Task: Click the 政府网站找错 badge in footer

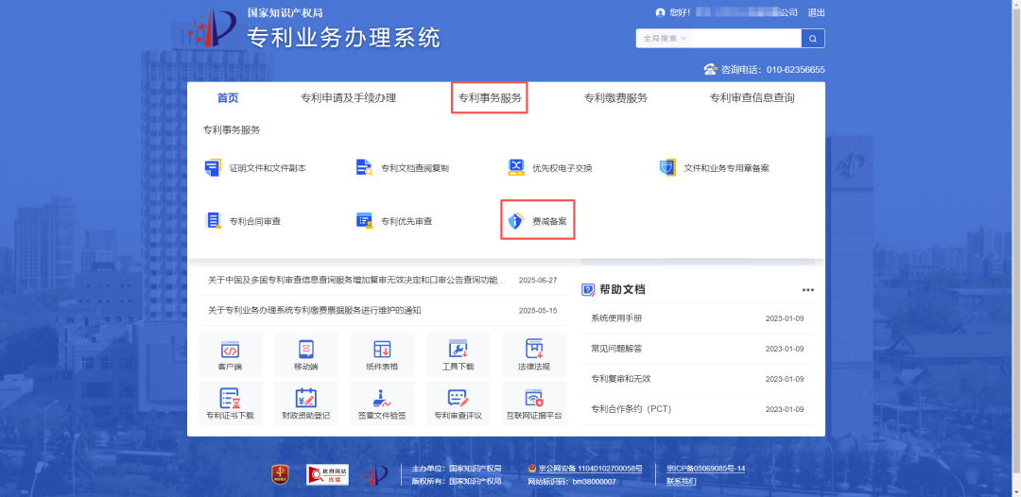Action: (x=327, y=475)
